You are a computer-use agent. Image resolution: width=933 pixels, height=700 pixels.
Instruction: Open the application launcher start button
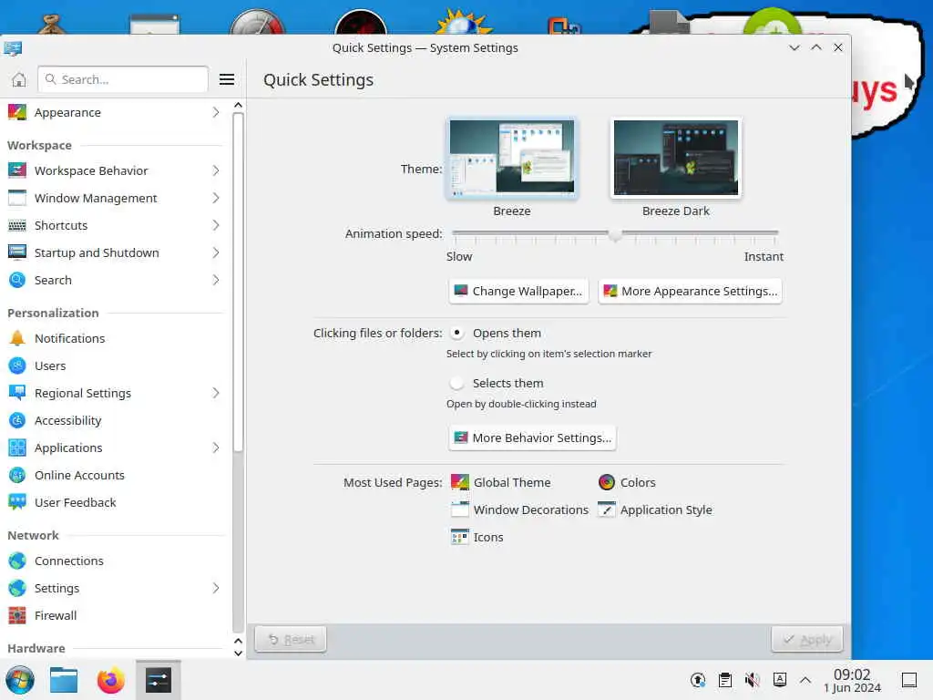coord(20,680)
